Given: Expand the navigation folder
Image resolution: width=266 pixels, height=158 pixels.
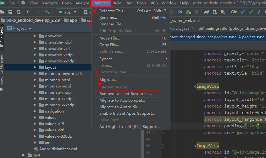Looking at the screenshot, I should 35,111.
